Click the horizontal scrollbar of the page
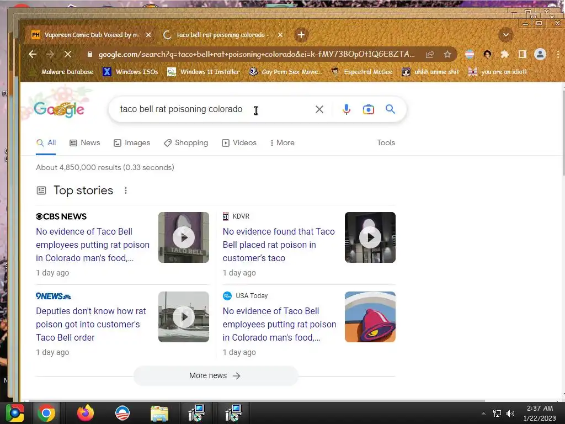Viewport: 565px width, 424px height. coord(257,400)
